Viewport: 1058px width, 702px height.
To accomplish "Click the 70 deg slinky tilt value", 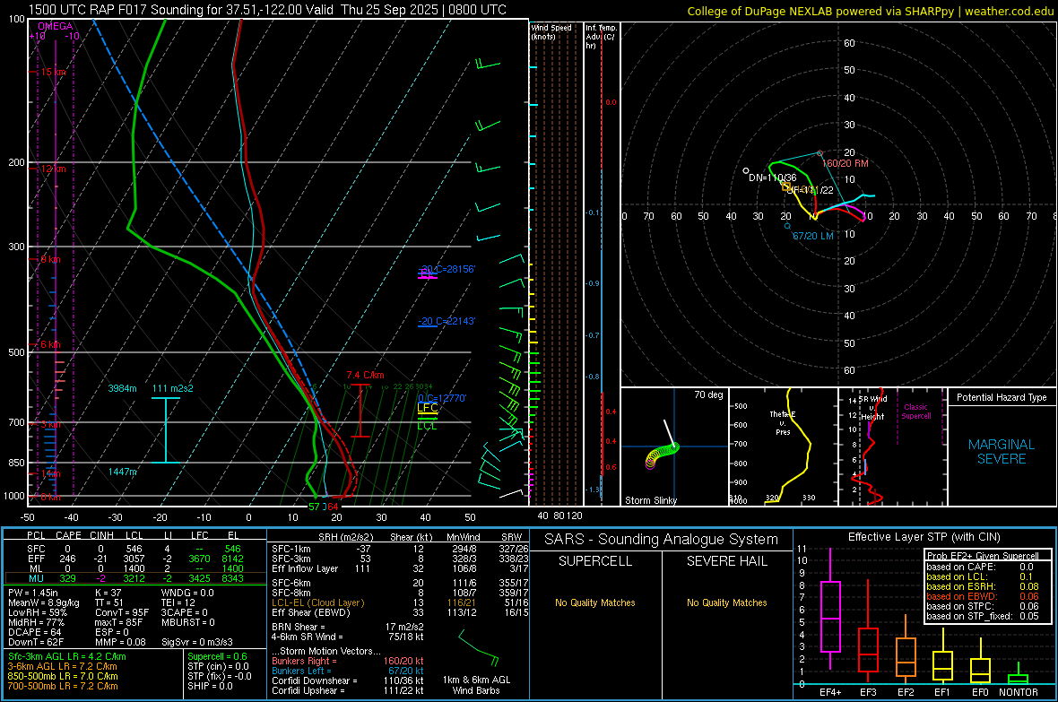I will (x=707, y=394).
